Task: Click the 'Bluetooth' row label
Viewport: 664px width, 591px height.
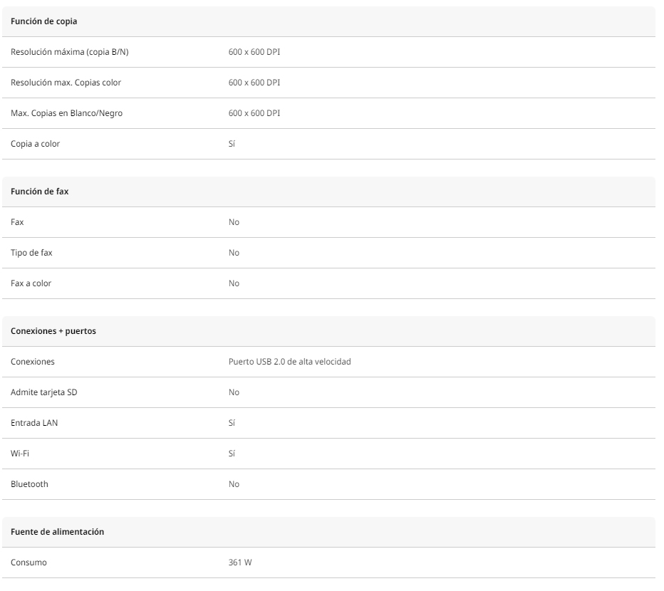Action: coord(29,484)
